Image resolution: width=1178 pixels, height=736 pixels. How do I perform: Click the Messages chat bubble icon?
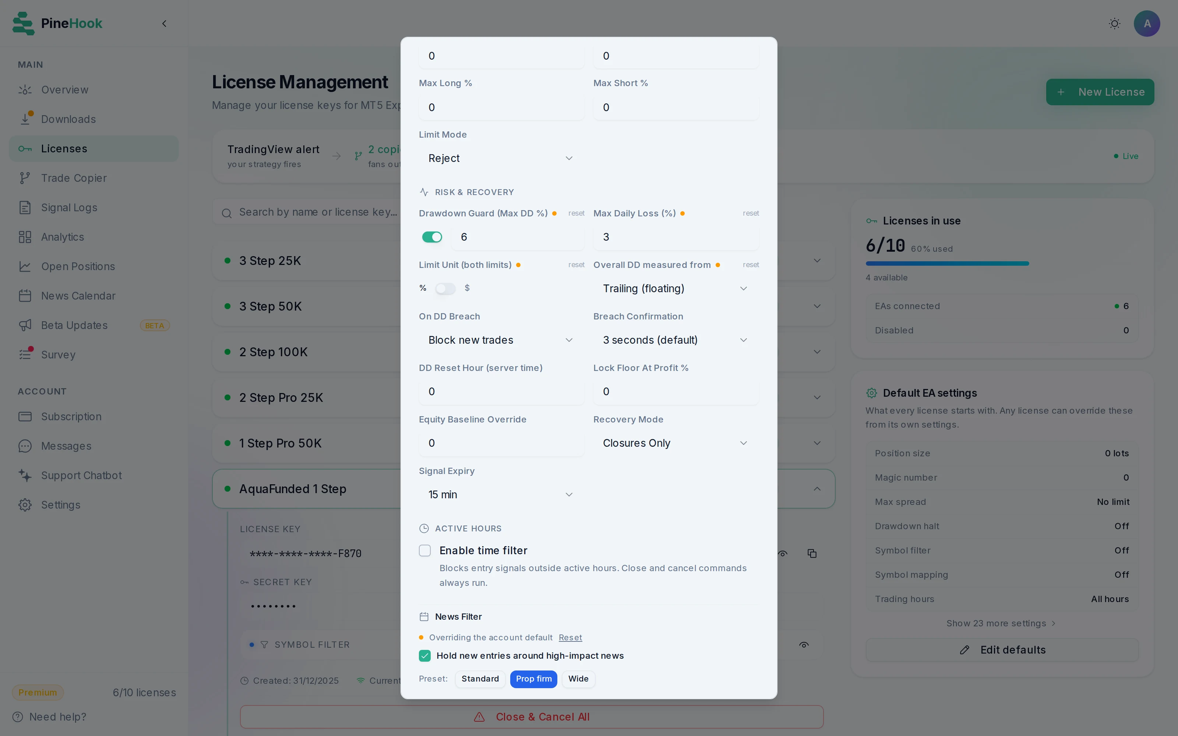[x=25, y=446]
